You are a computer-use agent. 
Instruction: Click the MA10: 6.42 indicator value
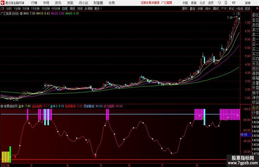pyautogui.click(x=43, y=14)
